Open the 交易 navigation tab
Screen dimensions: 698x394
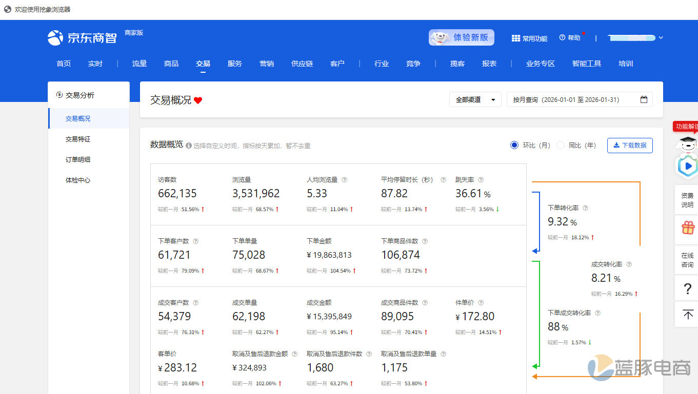tap(203, 64)
